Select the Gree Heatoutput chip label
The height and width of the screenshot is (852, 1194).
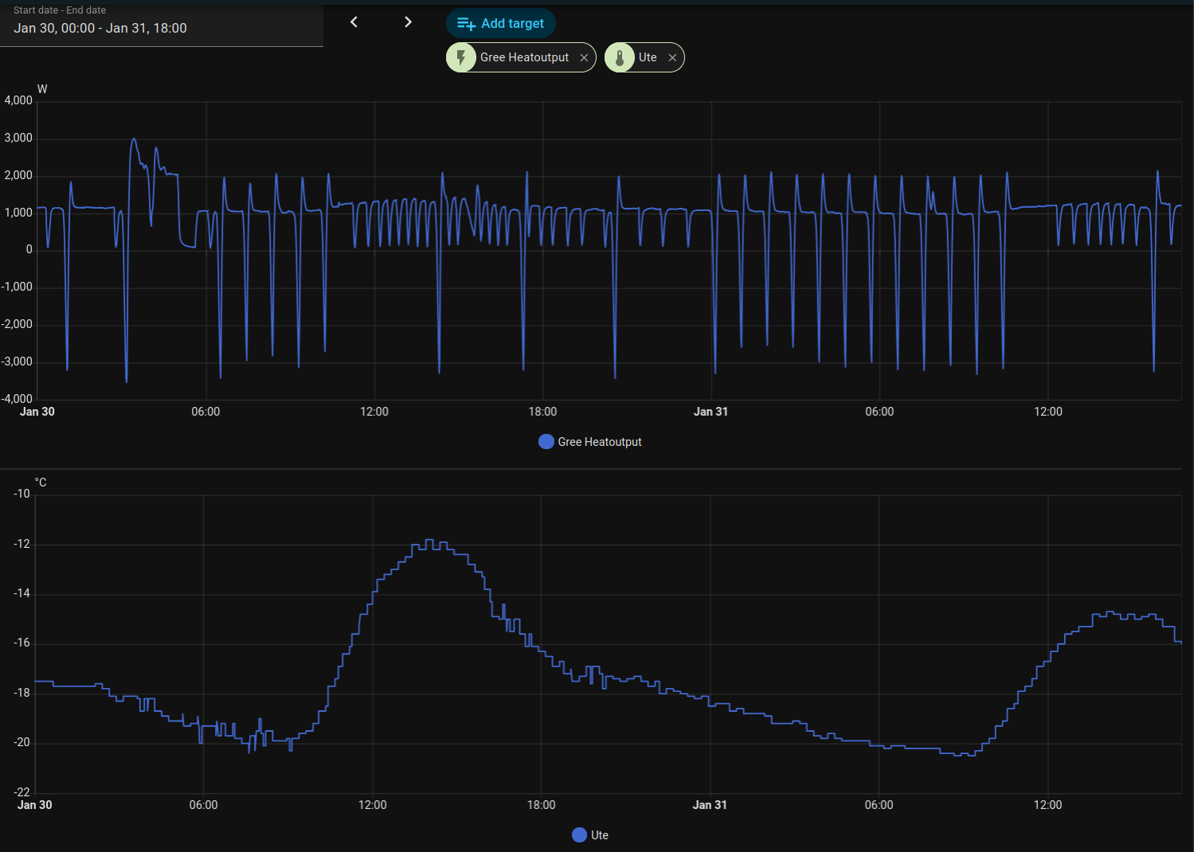[x=524, y=57]
